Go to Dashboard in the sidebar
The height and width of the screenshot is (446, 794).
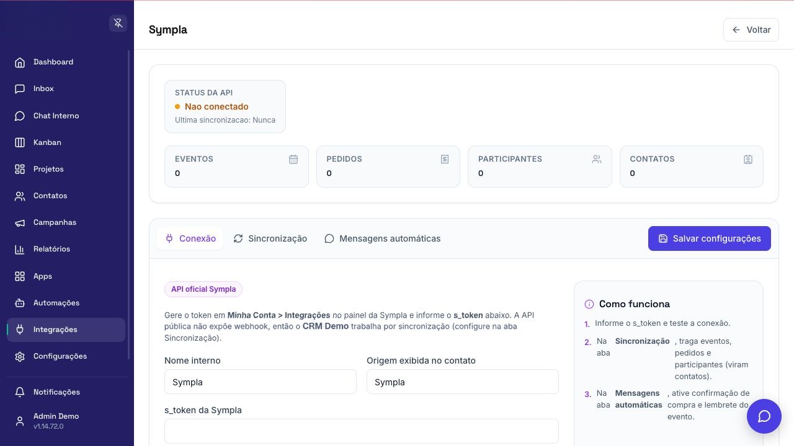(66, 62)
